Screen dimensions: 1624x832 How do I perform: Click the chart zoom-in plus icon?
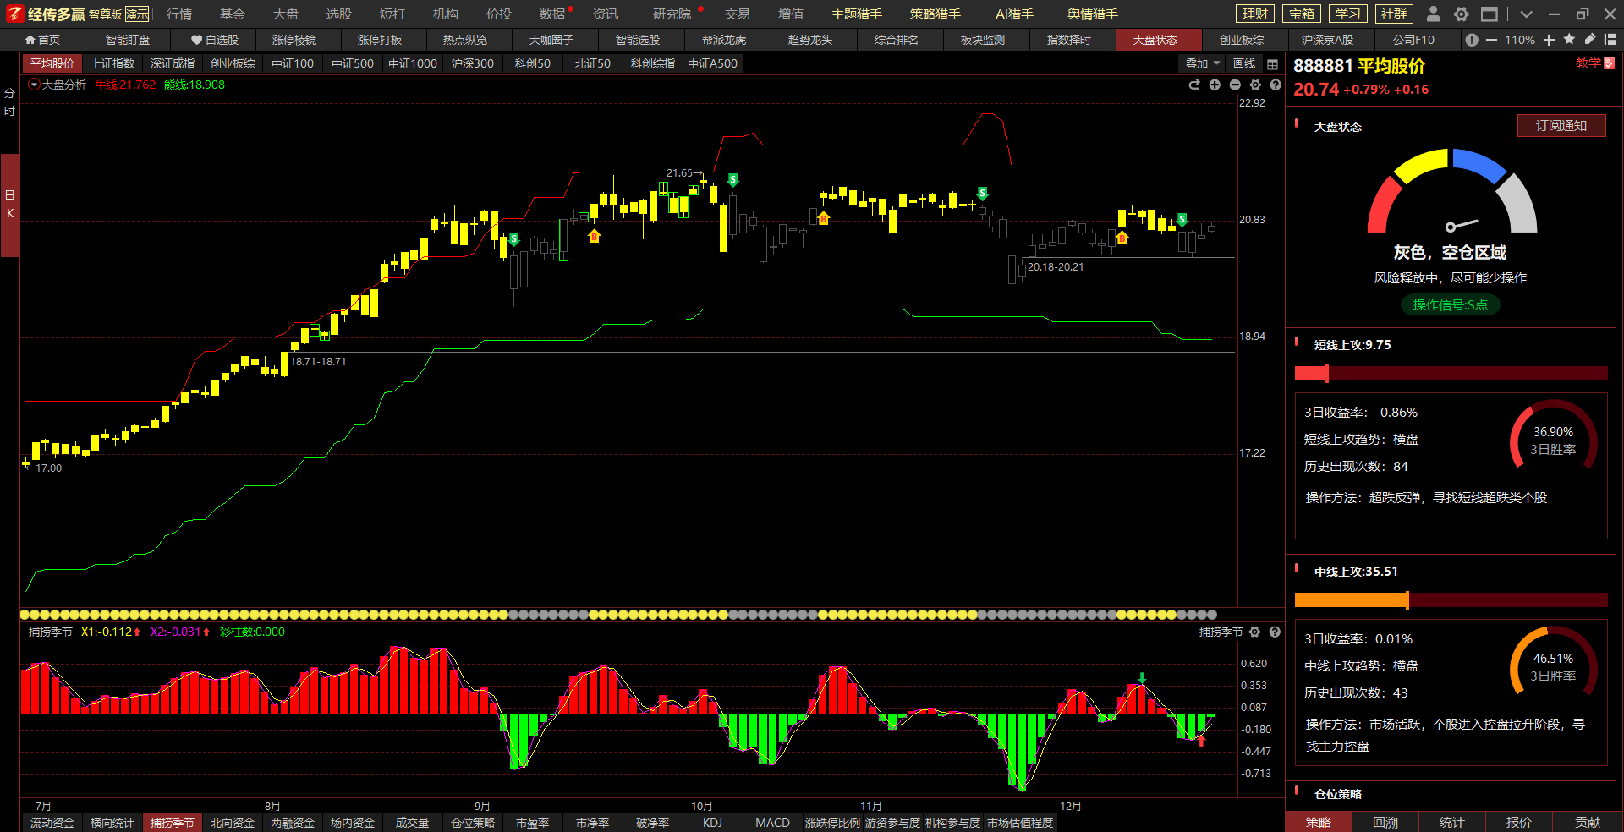(1215, 85)
